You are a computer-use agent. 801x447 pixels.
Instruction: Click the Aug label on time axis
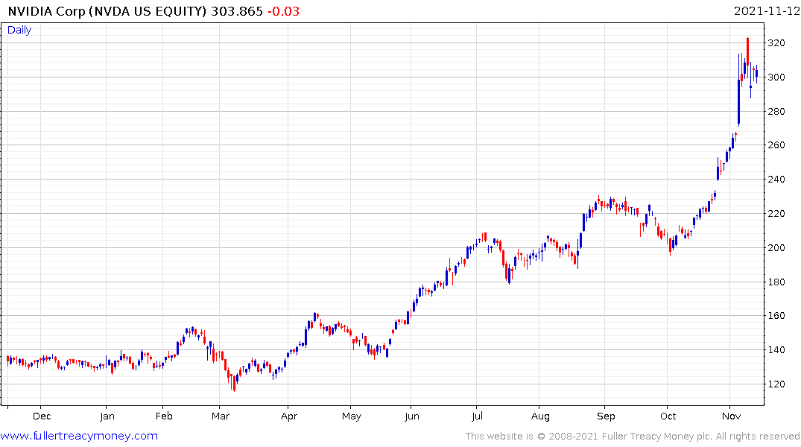[x=540, y=416]
